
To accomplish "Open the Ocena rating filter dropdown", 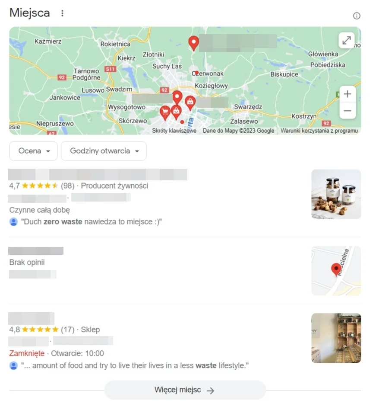I will point(33,151).
